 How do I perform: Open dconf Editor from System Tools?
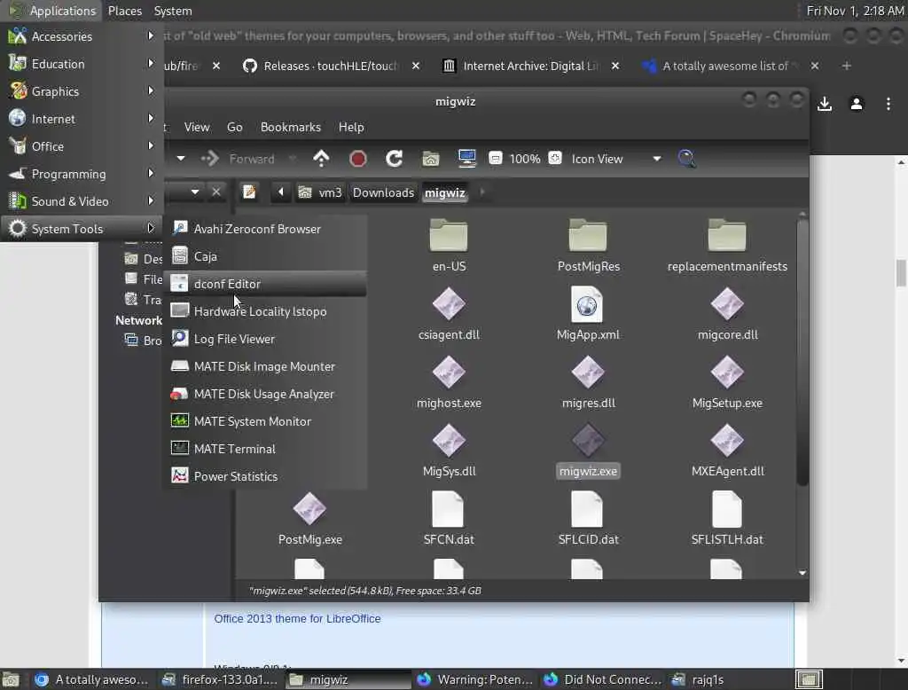(264, 284)
